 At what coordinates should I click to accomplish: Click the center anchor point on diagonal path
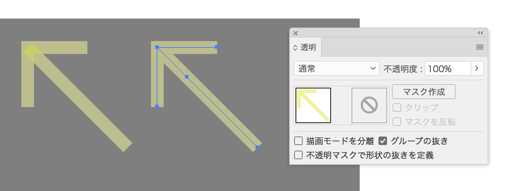pos(187,77)
